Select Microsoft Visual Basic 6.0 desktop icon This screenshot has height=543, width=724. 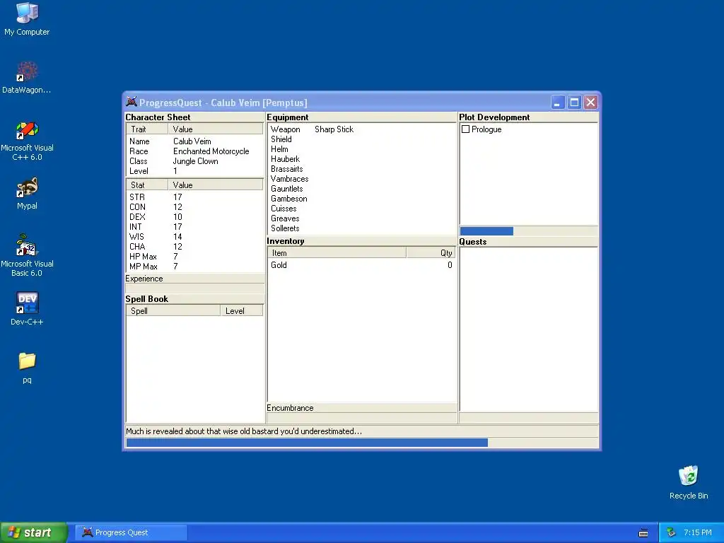coord(27,256)
